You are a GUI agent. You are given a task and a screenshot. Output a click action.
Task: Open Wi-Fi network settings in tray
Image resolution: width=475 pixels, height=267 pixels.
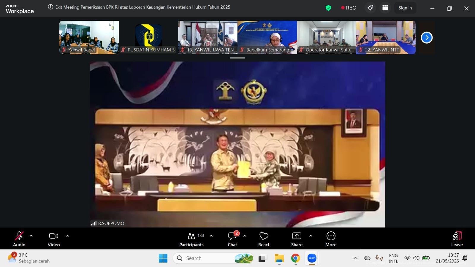pyautogui.click(x=407, y=258)
